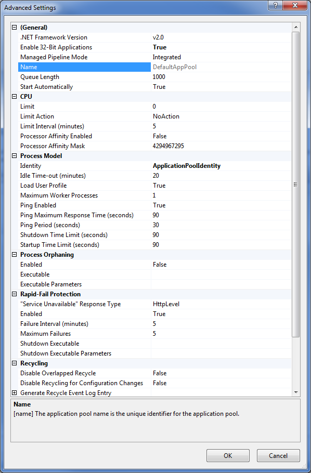Screen dimensions: 311x473
Task: Select the Limit Action property
Action: tap(85, 116)
